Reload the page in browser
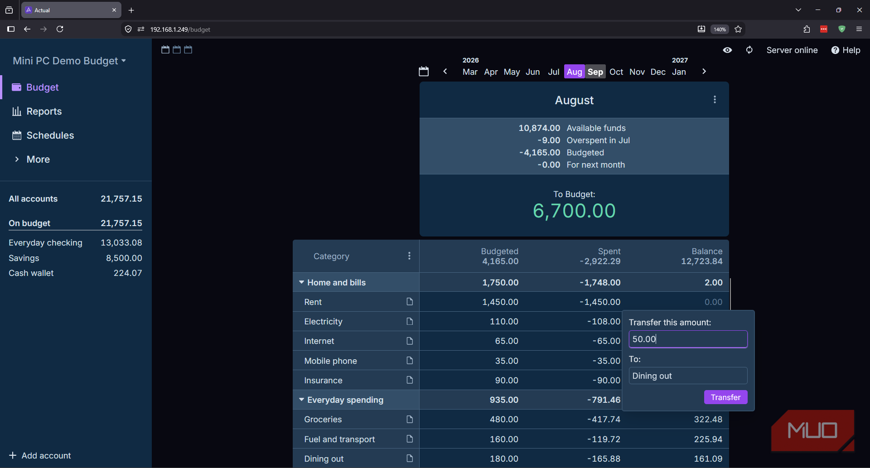This screenshot has width=870, height=468. click(x=60, y=29)
